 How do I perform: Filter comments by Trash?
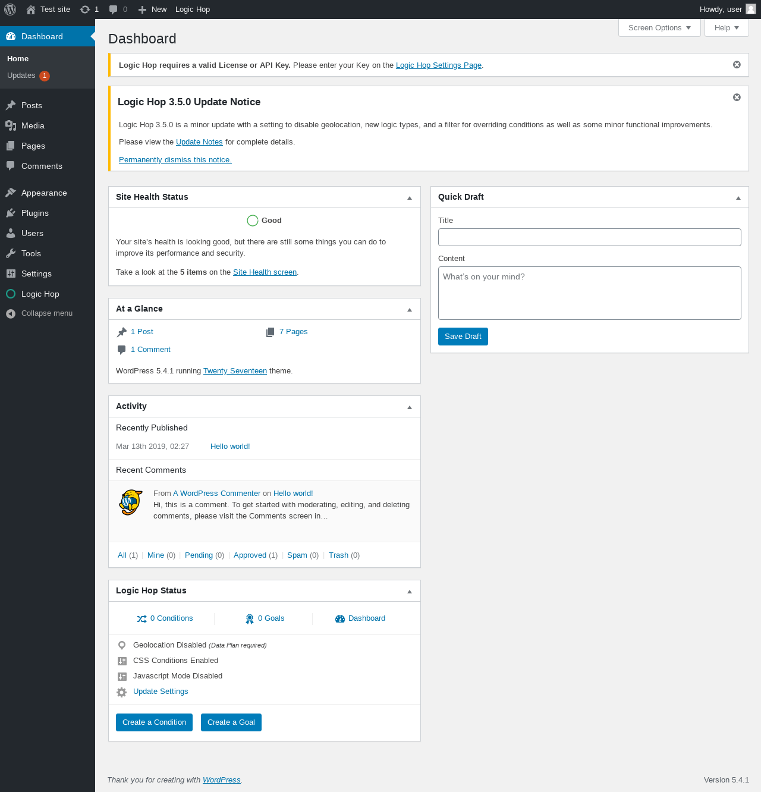tap(338, 555)
